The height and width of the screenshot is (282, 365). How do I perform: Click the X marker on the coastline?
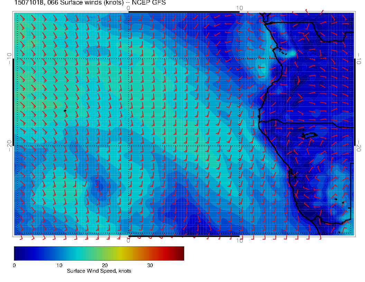[x=293, y=177]
